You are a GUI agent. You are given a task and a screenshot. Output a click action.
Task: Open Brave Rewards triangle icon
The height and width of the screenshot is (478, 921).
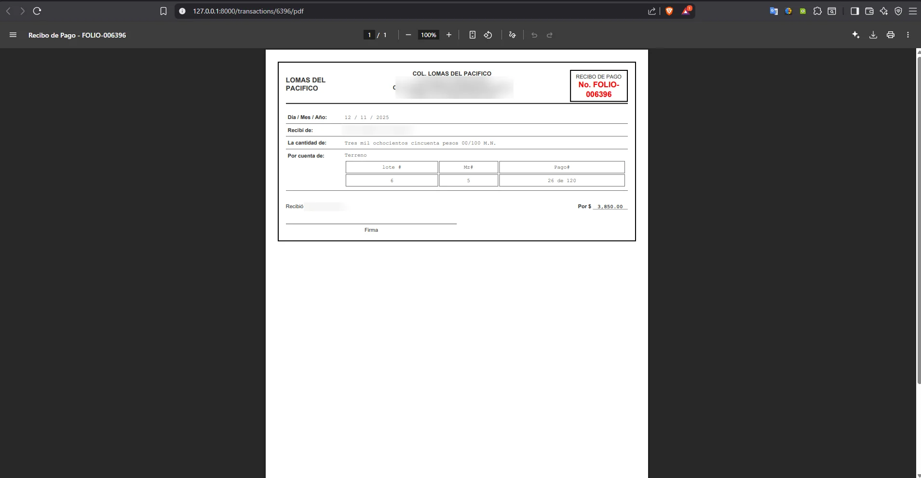(686, 11)
